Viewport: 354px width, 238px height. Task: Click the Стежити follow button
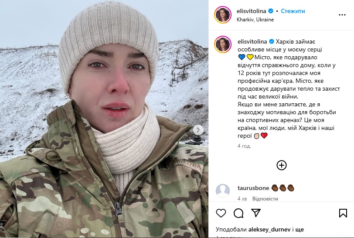point(293,11)
